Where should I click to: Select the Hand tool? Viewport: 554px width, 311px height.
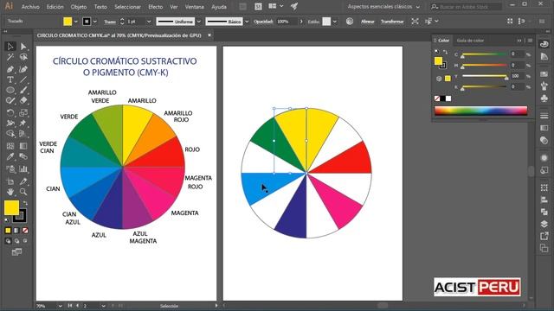coord(10,192)
